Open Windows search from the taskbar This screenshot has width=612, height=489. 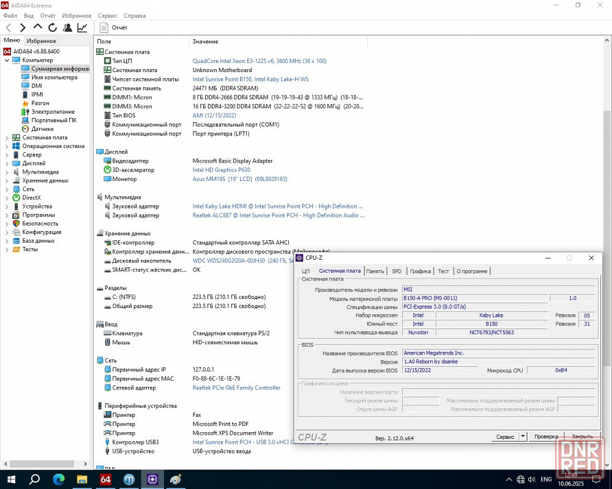34,479
